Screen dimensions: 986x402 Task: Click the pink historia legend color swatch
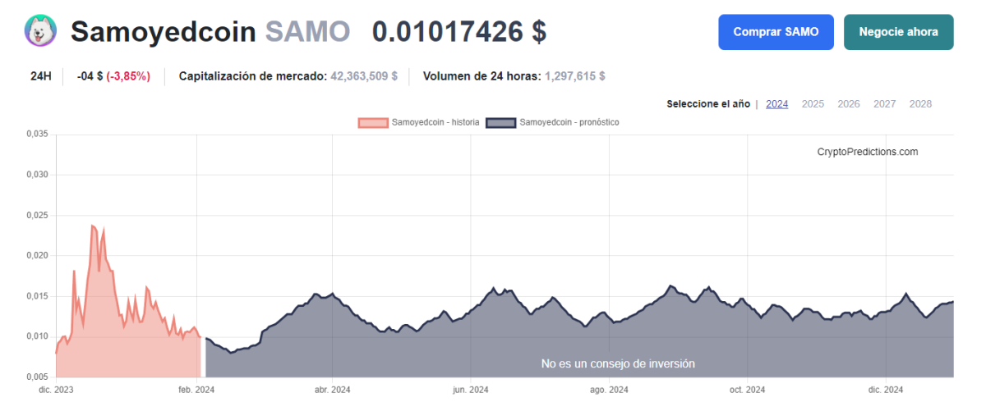click(x=373, y=122)
